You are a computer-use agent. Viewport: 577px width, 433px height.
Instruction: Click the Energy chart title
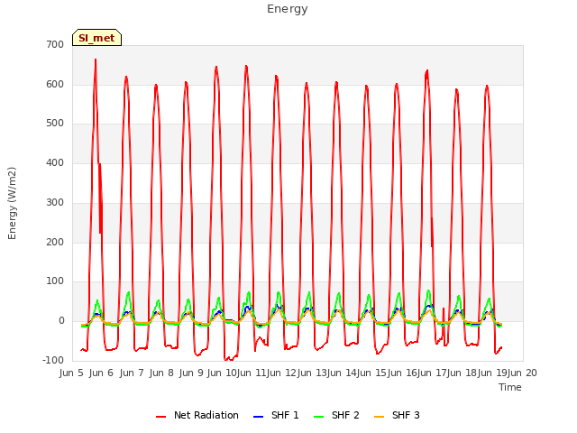click(x=288, y=9)
